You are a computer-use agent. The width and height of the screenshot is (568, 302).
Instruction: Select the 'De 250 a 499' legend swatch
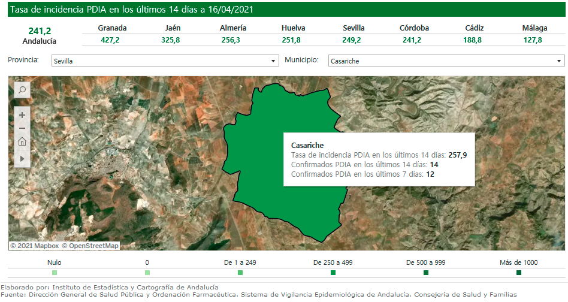tap(333, 273)
